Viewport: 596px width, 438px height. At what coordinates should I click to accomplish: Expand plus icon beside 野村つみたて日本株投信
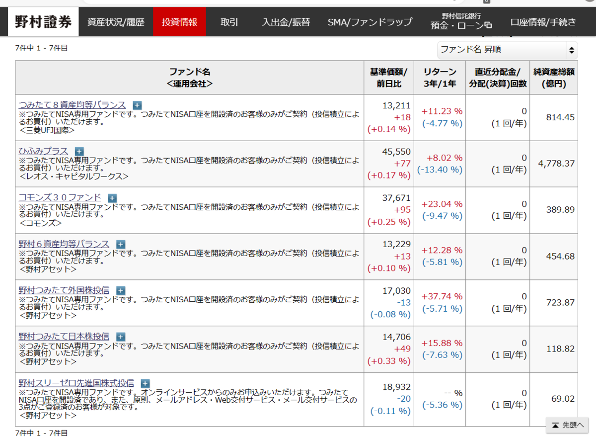(x=121, y=337)
